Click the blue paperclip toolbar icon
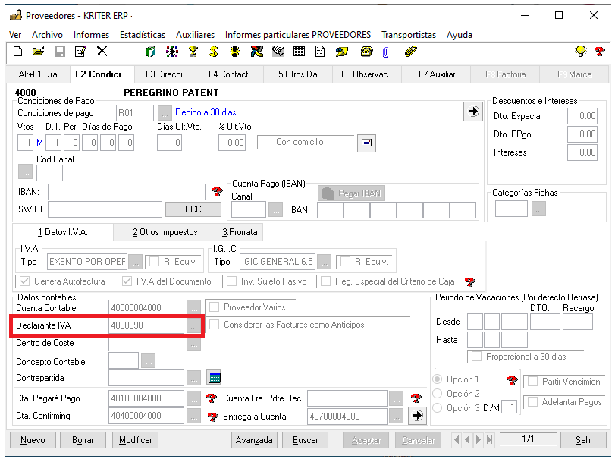615x459 pixels. [386, 52]
